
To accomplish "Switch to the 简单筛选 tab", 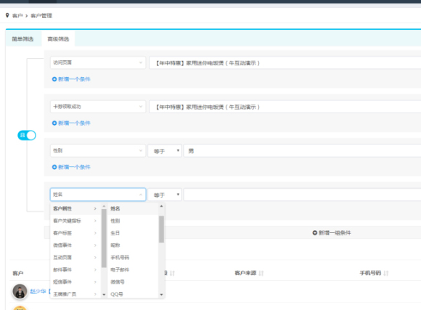I will click(23, 39).
